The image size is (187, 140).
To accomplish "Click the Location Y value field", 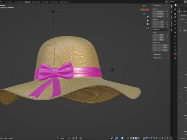I will (x=159, y=14).
